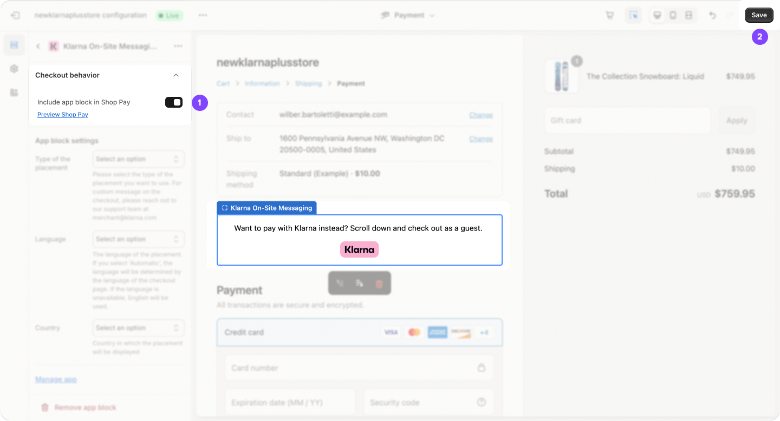The height and width of the screenshot is (421, 780).
Task: Open the Settings gear in left rail
Action: [14, 69]
